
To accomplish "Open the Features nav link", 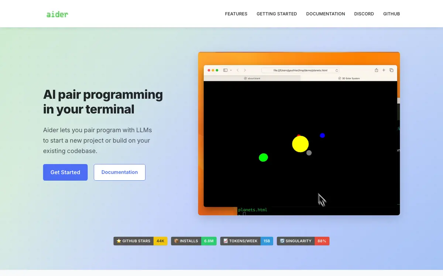I will coord(236,14).
